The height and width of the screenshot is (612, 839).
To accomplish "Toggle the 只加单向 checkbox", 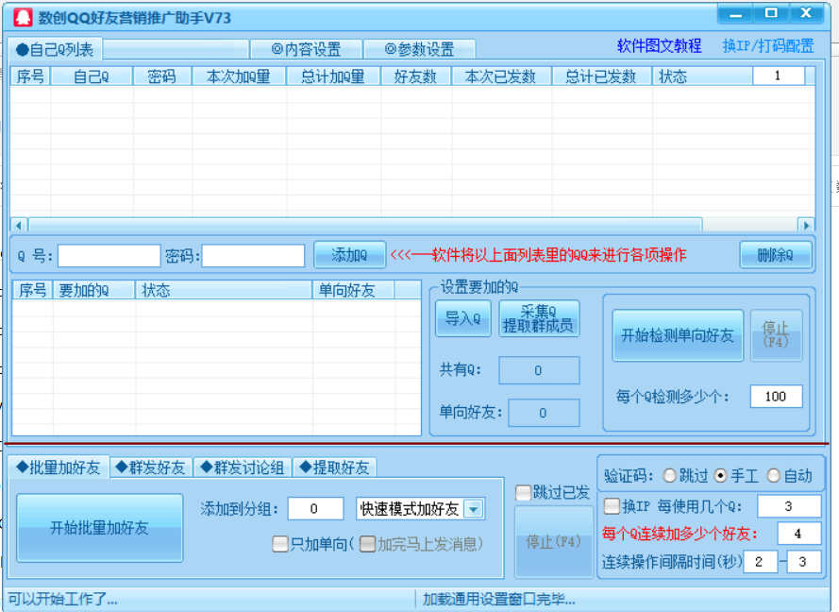I will (x=280, y=544).
